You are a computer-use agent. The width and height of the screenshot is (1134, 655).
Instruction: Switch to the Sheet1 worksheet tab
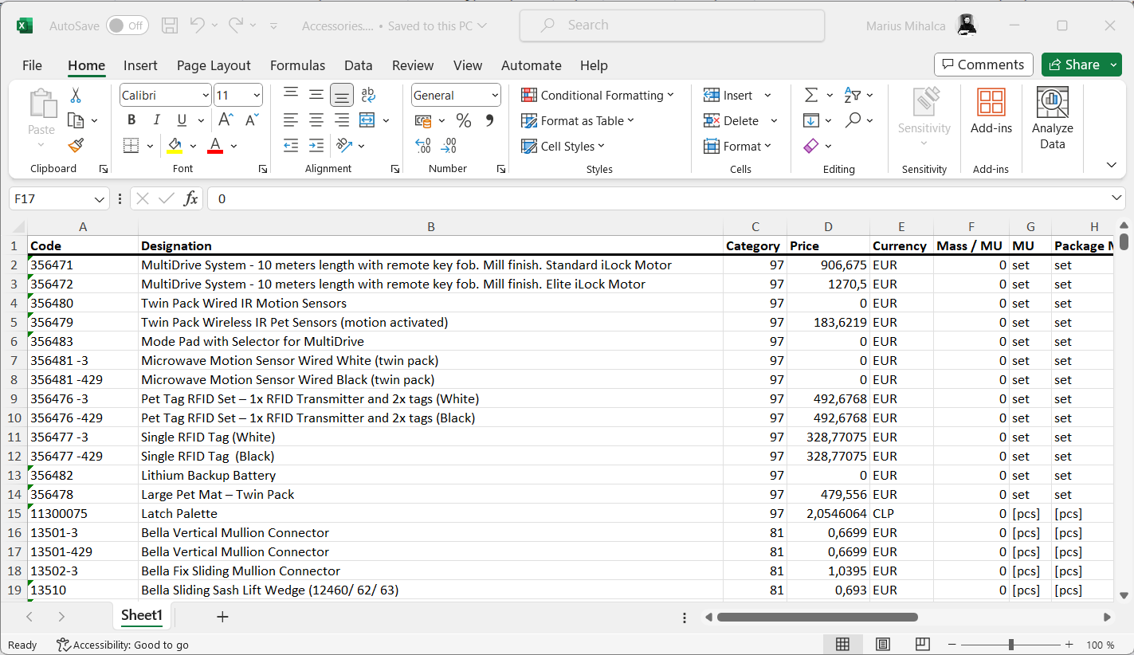[142, 616]
